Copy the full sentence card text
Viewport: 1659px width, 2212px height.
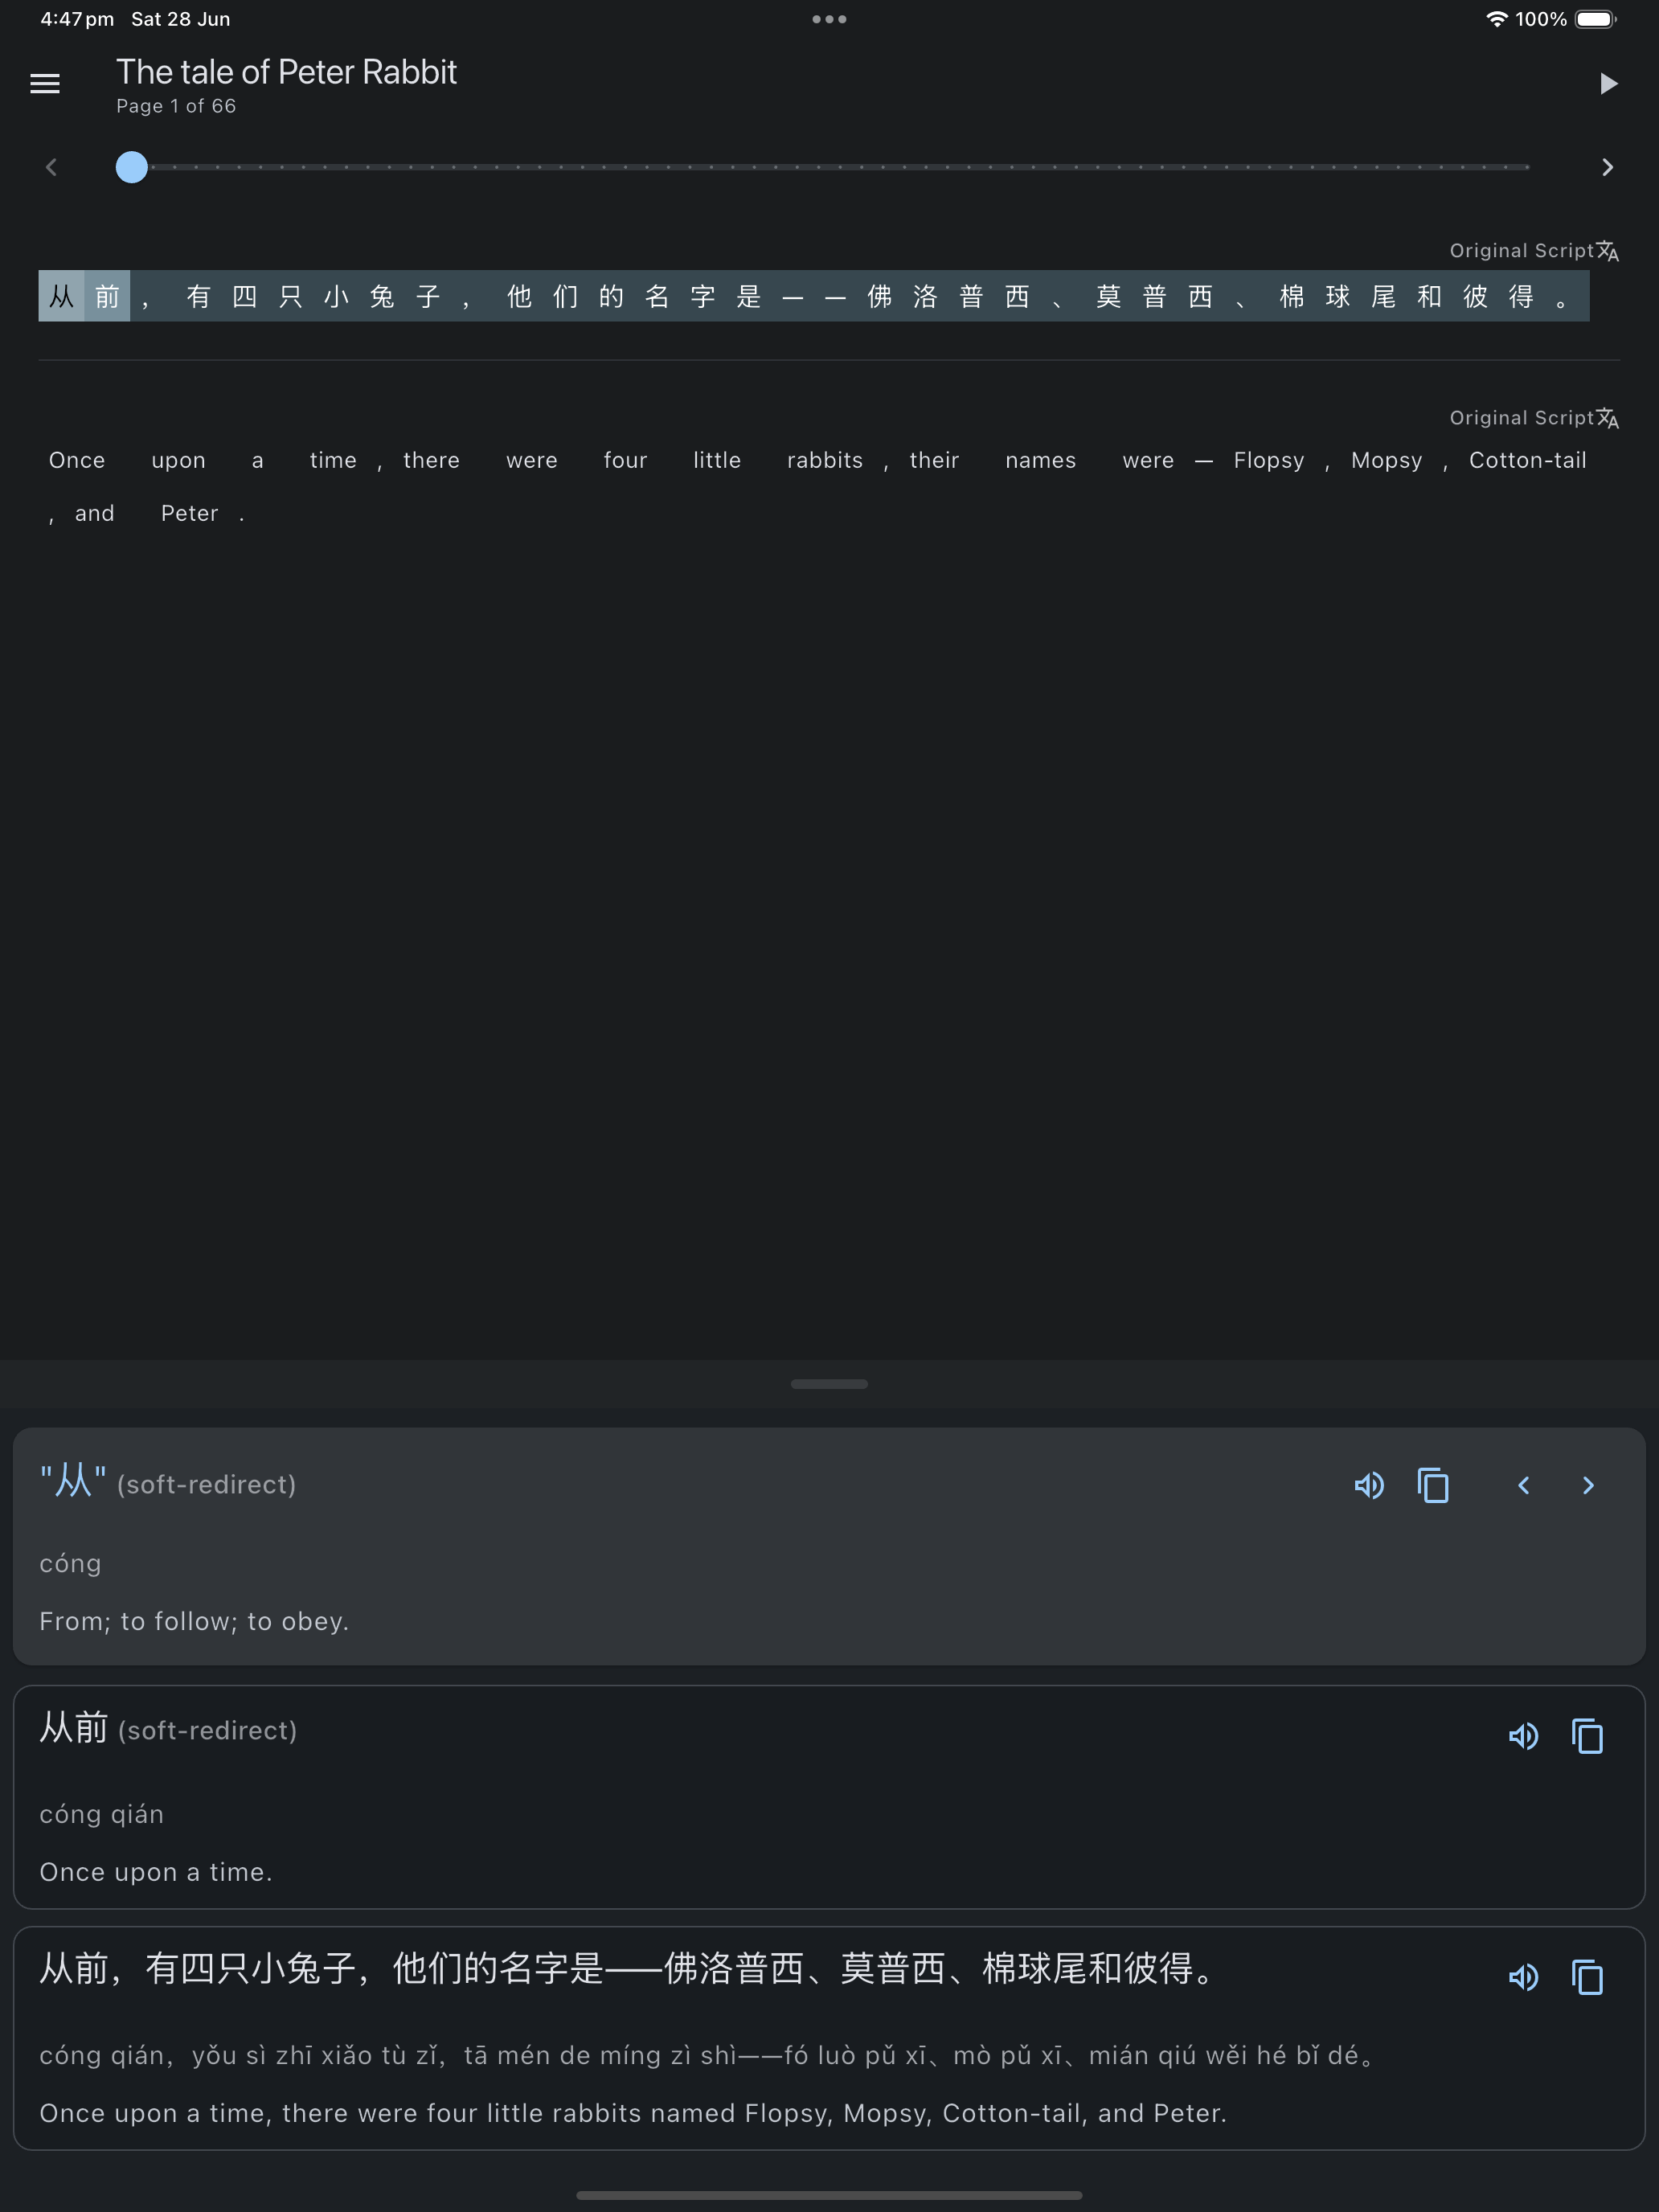pos(1587,1976)
